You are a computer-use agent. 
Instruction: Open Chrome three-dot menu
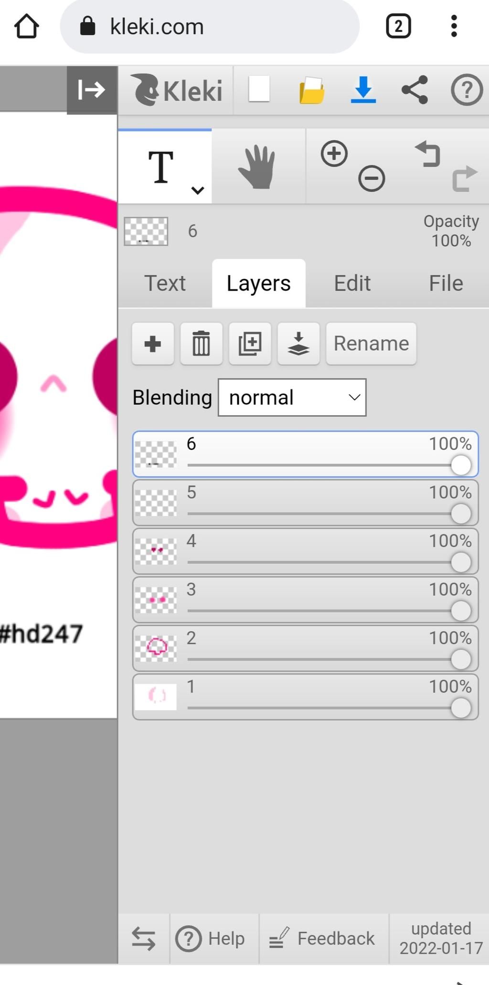(454, 26)
